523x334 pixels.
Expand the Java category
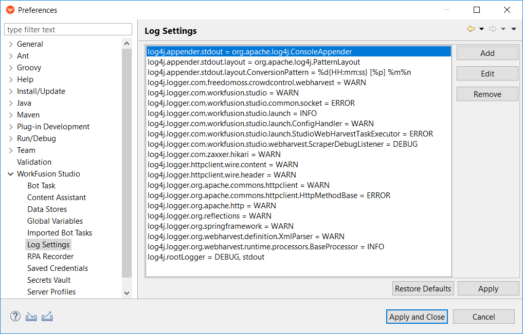(x=11, y=103)
